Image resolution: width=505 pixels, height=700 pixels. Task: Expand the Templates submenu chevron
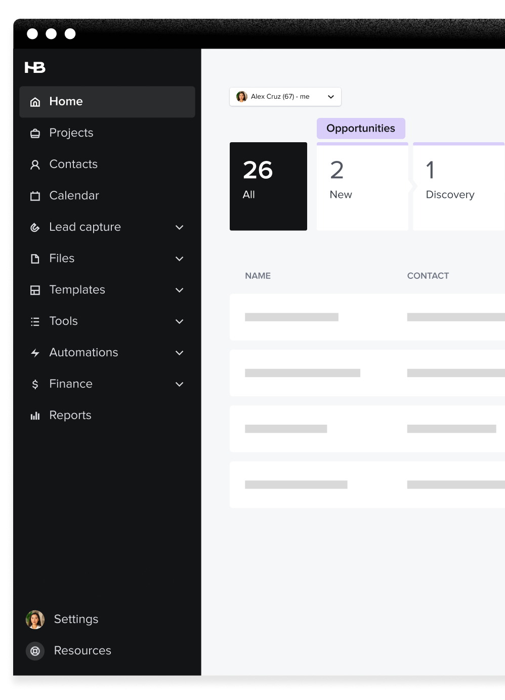pyautogui.click(x=179, y=291)
